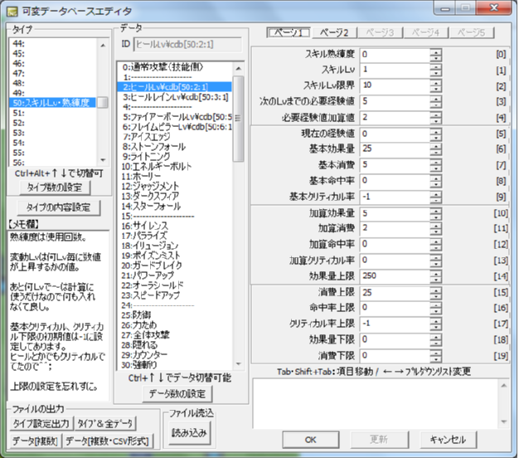Increase 消費上限 with spinner up arrow
Image resolution: width=524 pixels, height=458 pixels.
coord(435,290)
